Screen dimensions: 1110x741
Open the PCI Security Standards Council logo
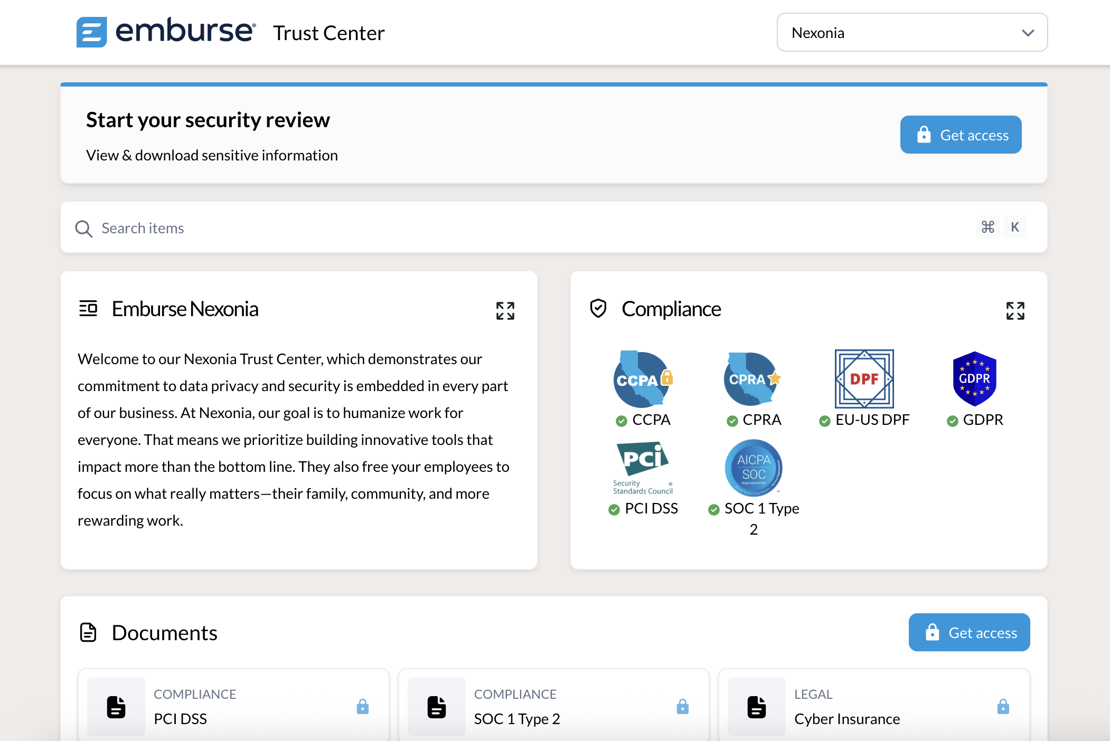pyautogui.click(x=643, y=468)
